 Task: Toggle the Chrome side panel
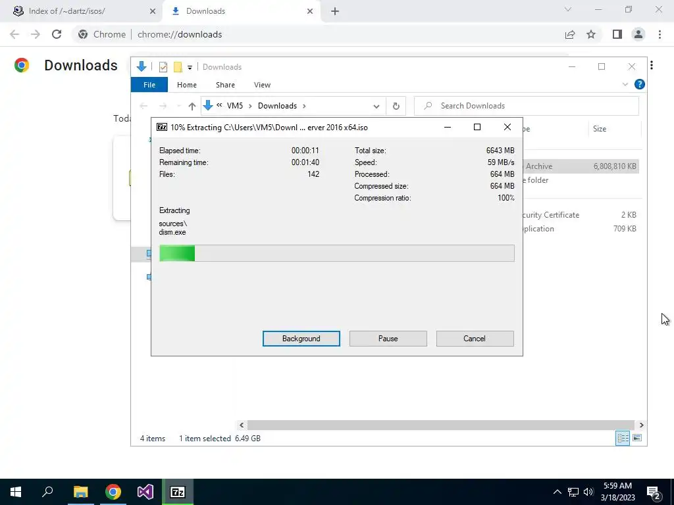617,34
